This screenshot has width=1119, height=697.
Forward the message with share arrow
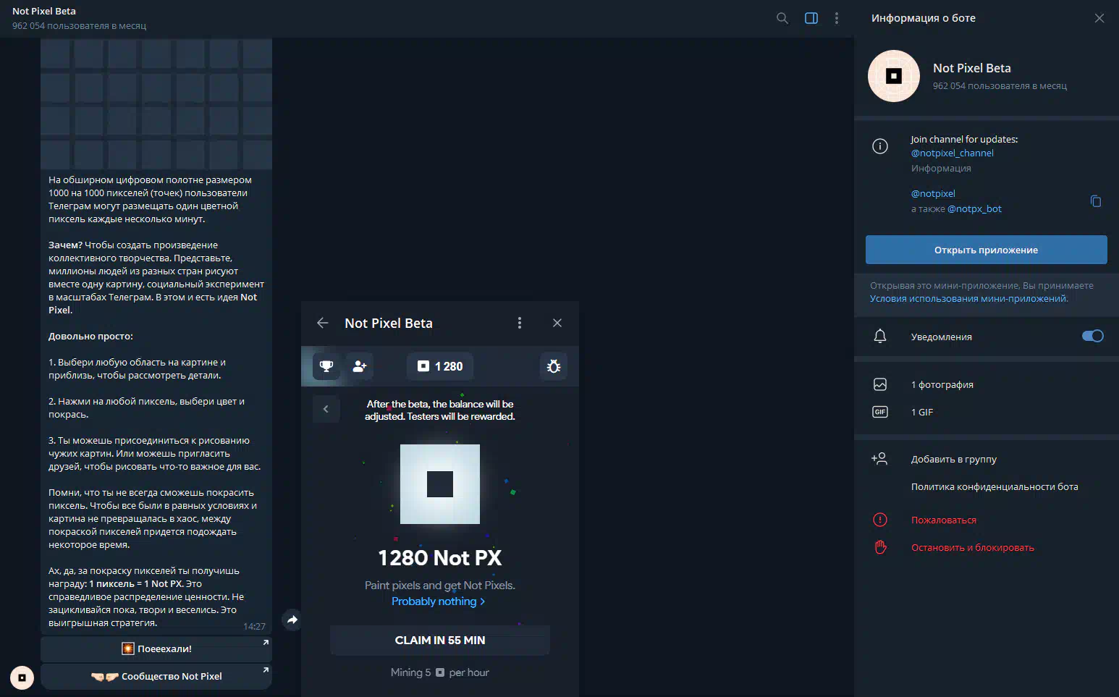click(292, 620)
